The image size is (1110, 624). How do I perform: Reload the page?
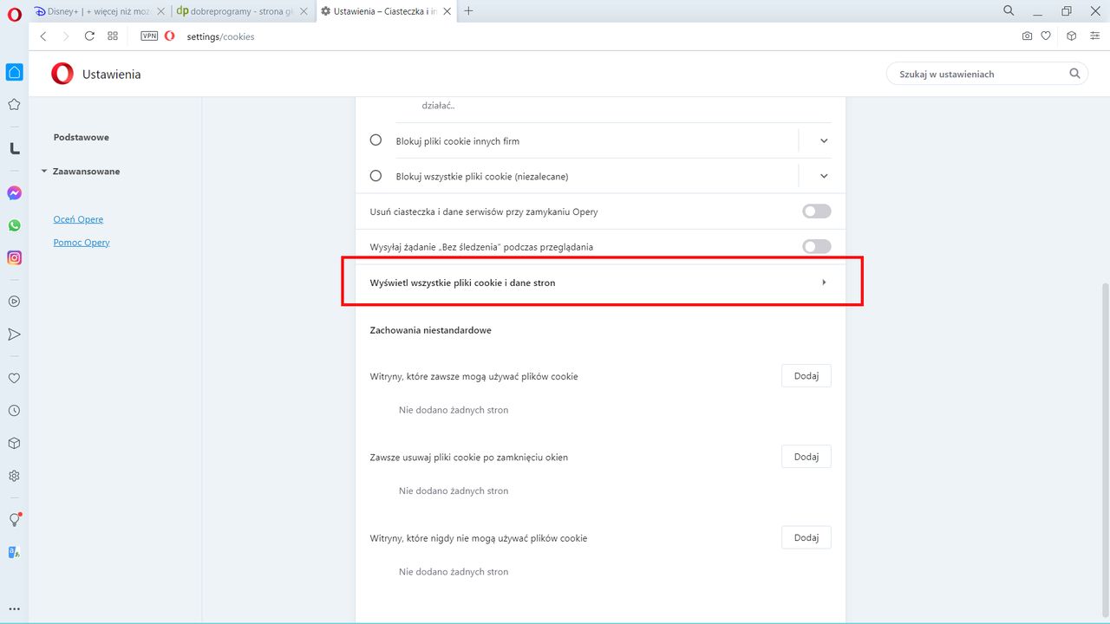tap(89, 36)
